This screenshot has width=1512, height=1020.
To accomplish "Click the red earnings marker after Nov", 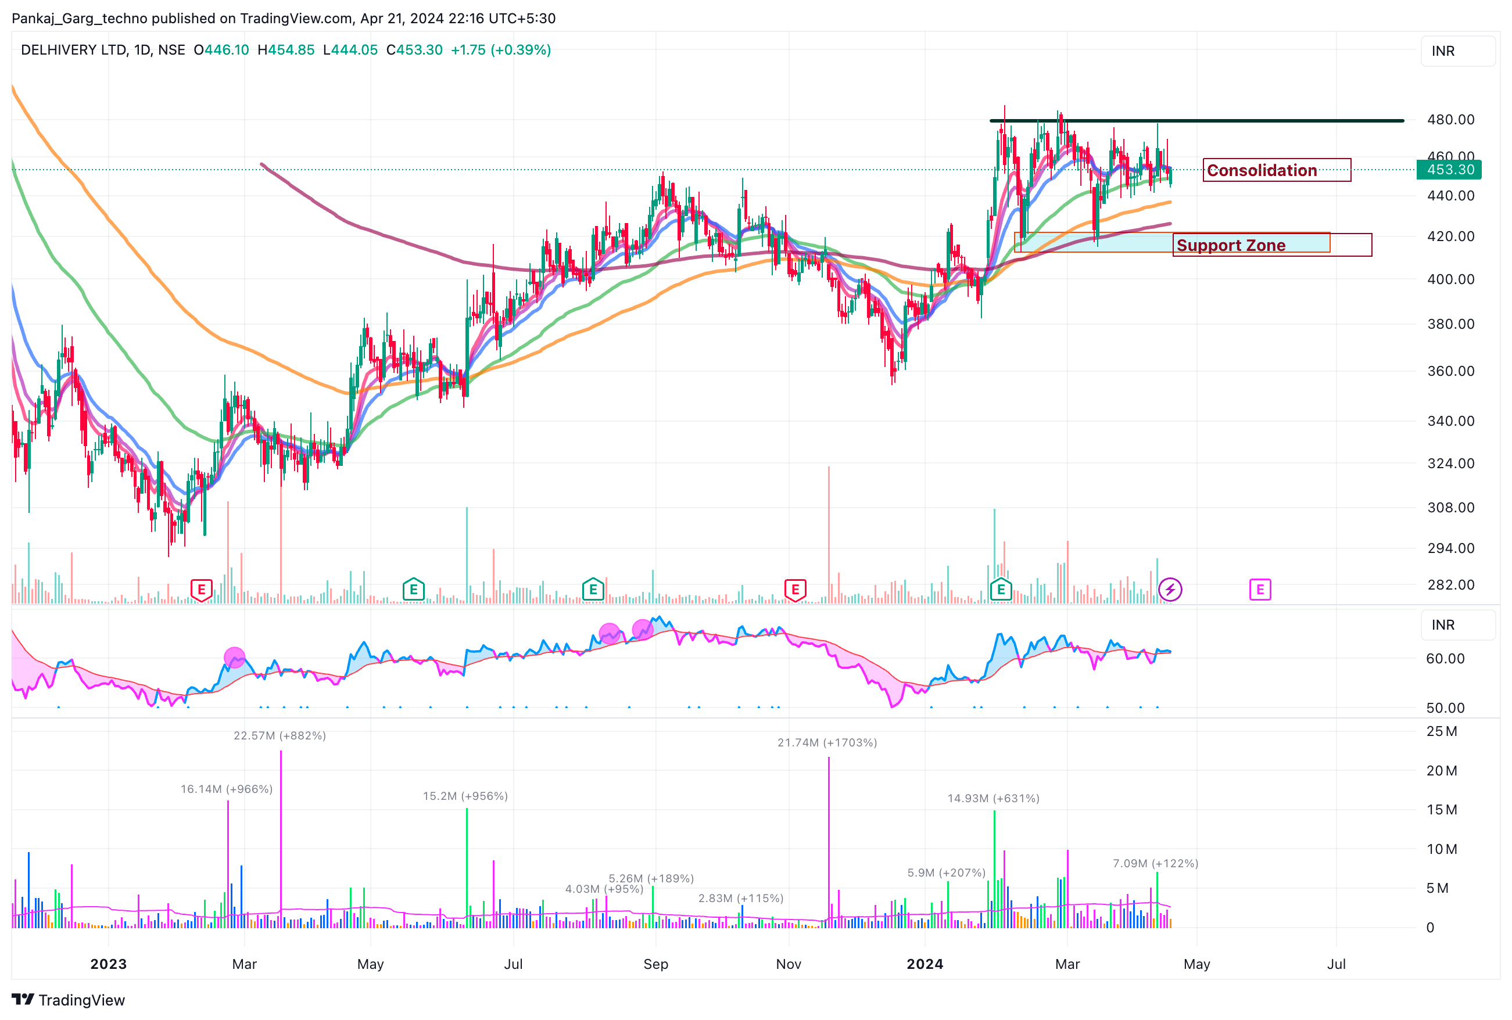I will click(x=795, y=590).
